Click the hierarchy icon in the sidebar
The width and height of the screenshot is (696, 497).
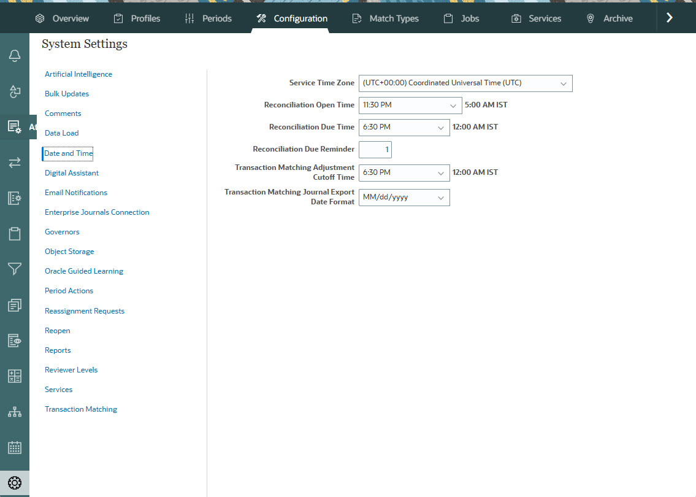pos(14,411)
